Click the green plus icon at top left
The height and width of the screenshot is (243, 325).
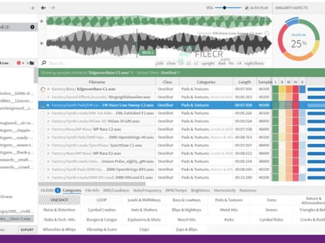[x=32, y=8]
